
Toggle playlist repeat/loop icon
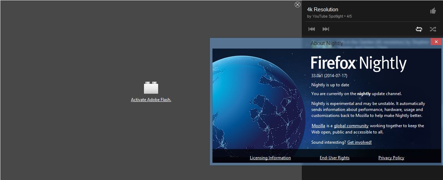click(x=419, y=29)
